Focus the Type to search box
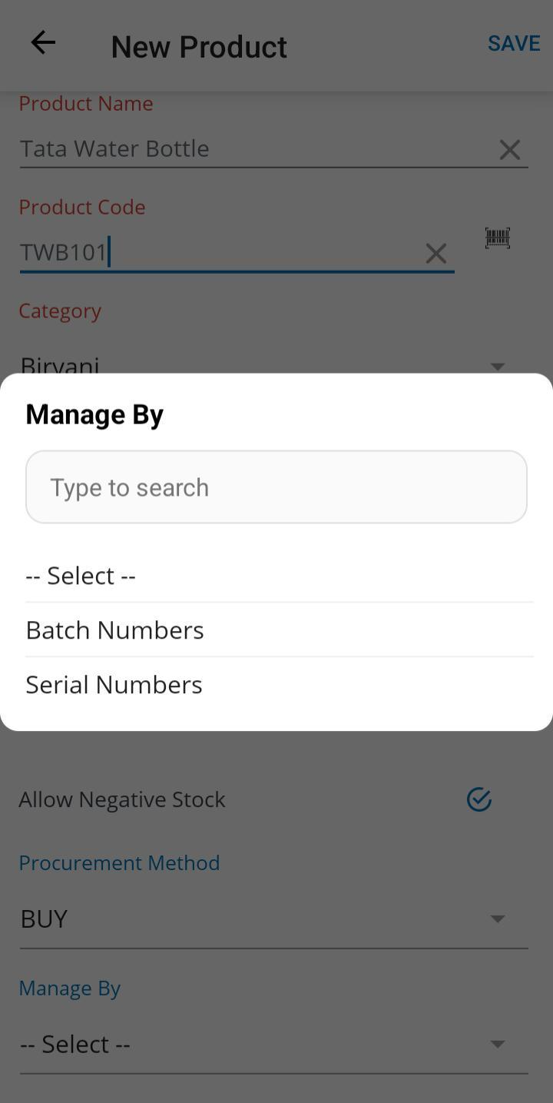This screenshot has width=553, height=1103. click(x=276, y=487)
